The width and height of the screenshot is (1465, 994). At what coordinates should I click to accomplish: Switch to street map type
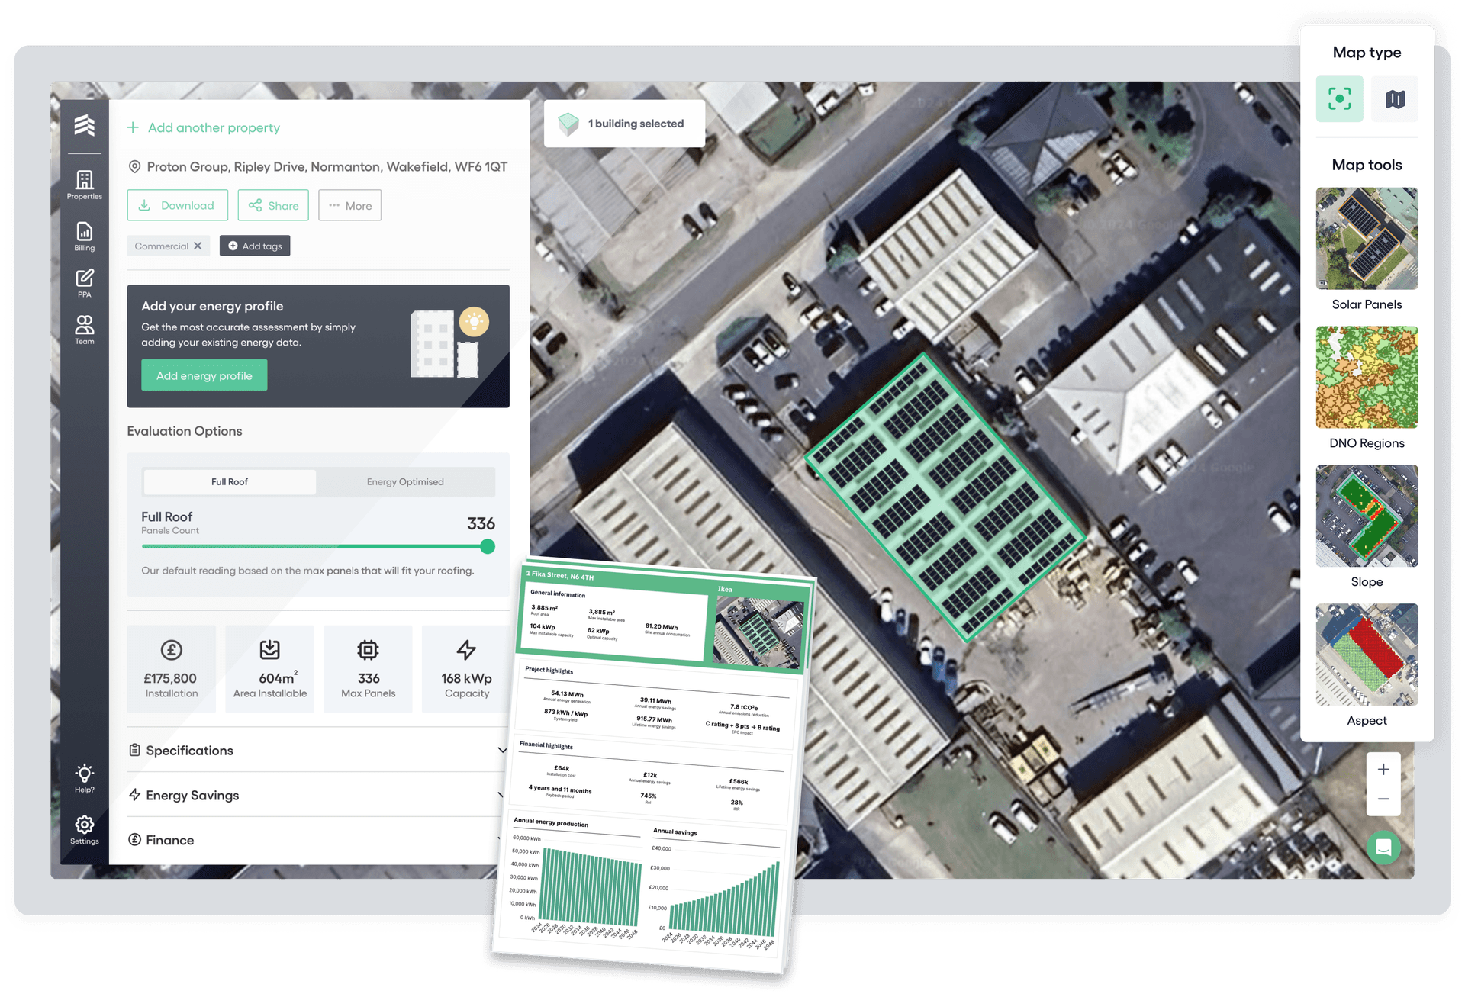(x=1395, y=99)
